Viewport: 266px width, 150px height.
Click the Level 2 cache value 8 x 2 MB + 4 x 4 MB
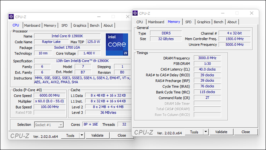[x=108, y=107]
